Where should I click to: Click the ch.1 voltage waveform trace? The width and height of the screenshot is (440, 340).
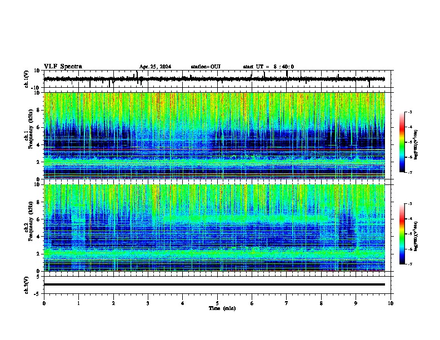[214, 79]
